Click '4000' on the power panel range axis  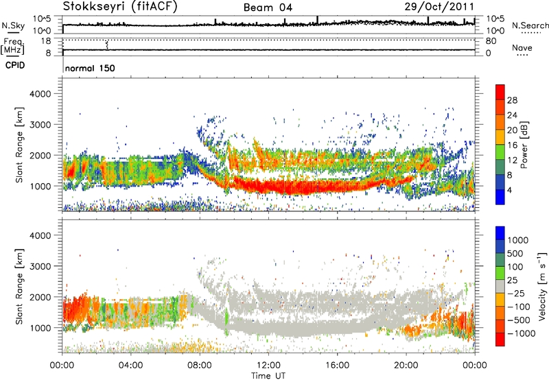click(40, 94)
